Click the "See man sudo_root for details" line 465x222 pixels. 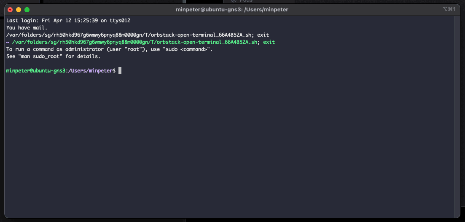[x=53, y=56]
